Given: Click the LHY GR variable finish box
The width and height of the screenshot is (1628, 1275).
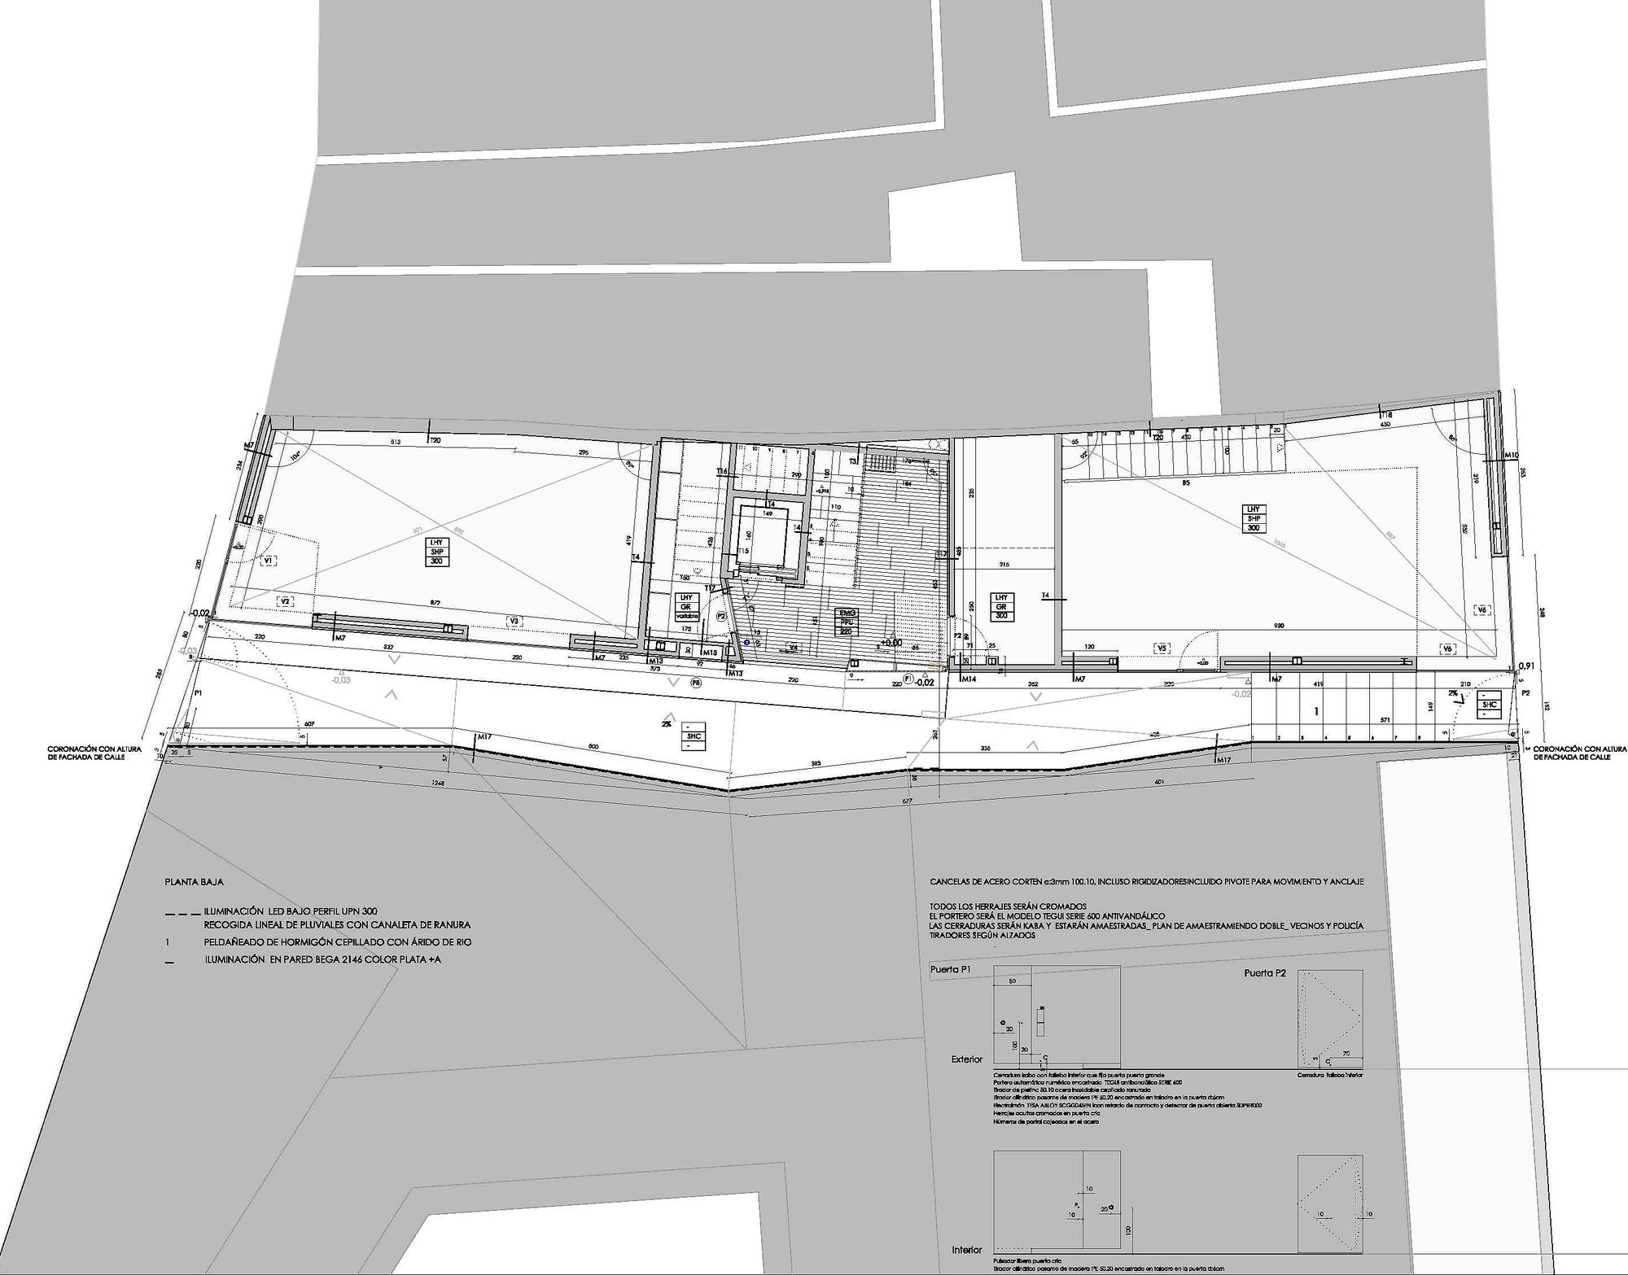Looking at the screenshot, I should [x=685, y=607].
